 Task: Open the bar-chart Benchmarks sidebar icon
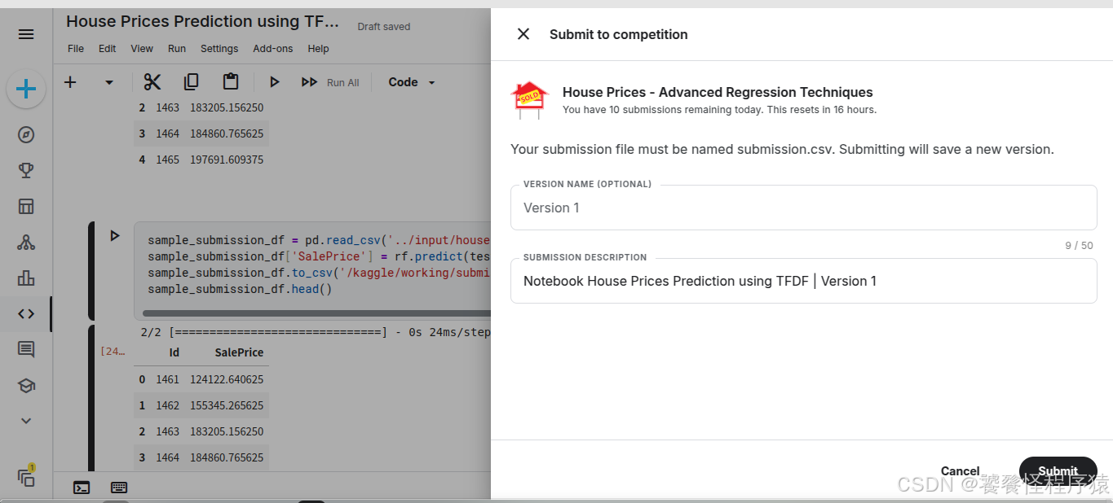(26, 278)
